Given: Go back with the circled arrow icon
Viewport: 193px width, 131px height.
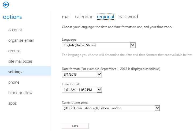Looking at the screenshot, I should (6, 5).
